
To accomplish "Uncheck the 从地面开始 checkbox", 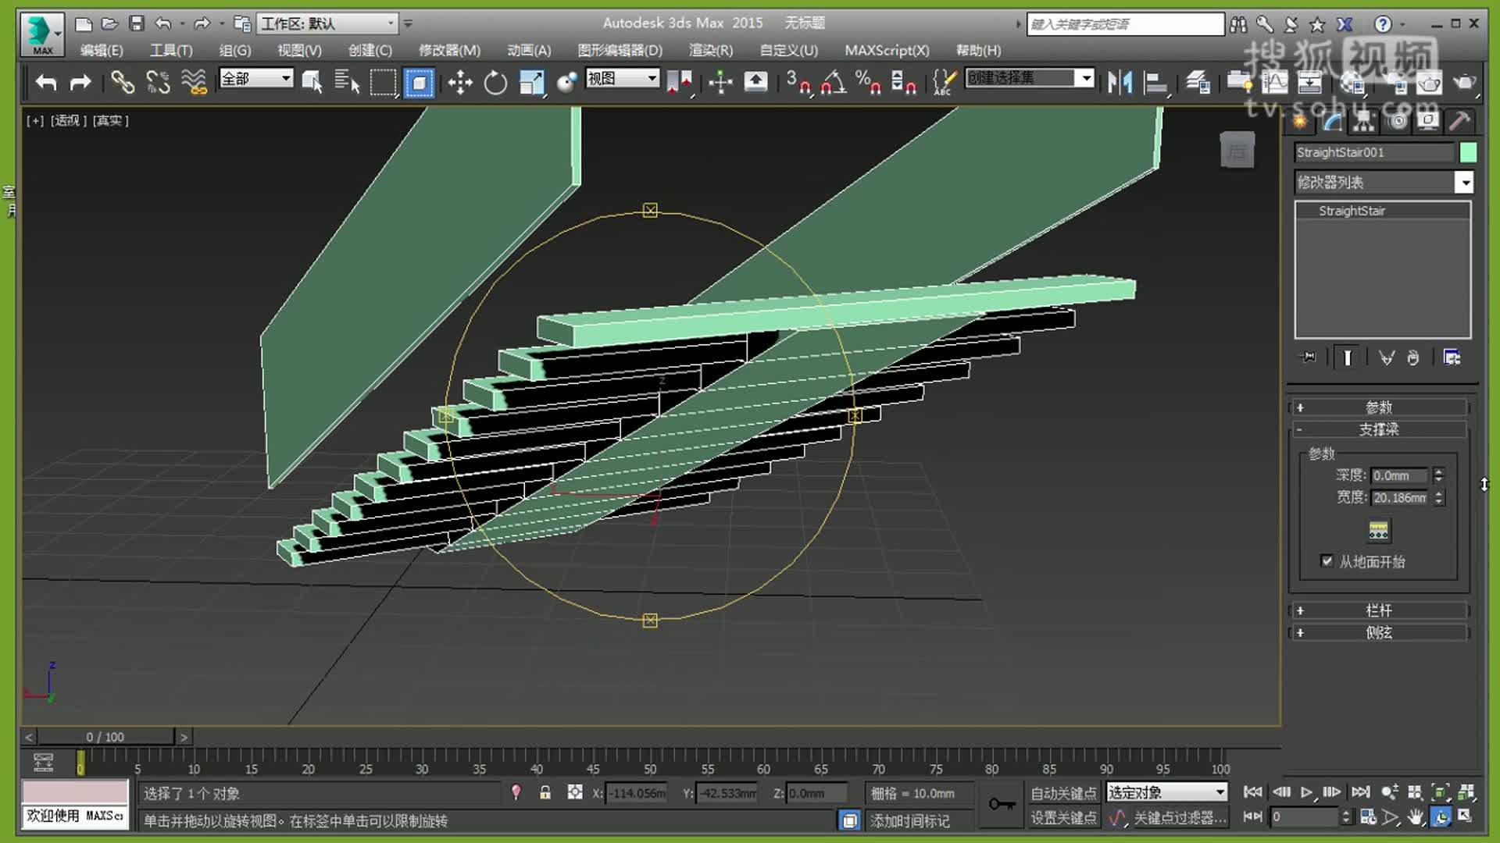I will click(x=1328, y=560).
